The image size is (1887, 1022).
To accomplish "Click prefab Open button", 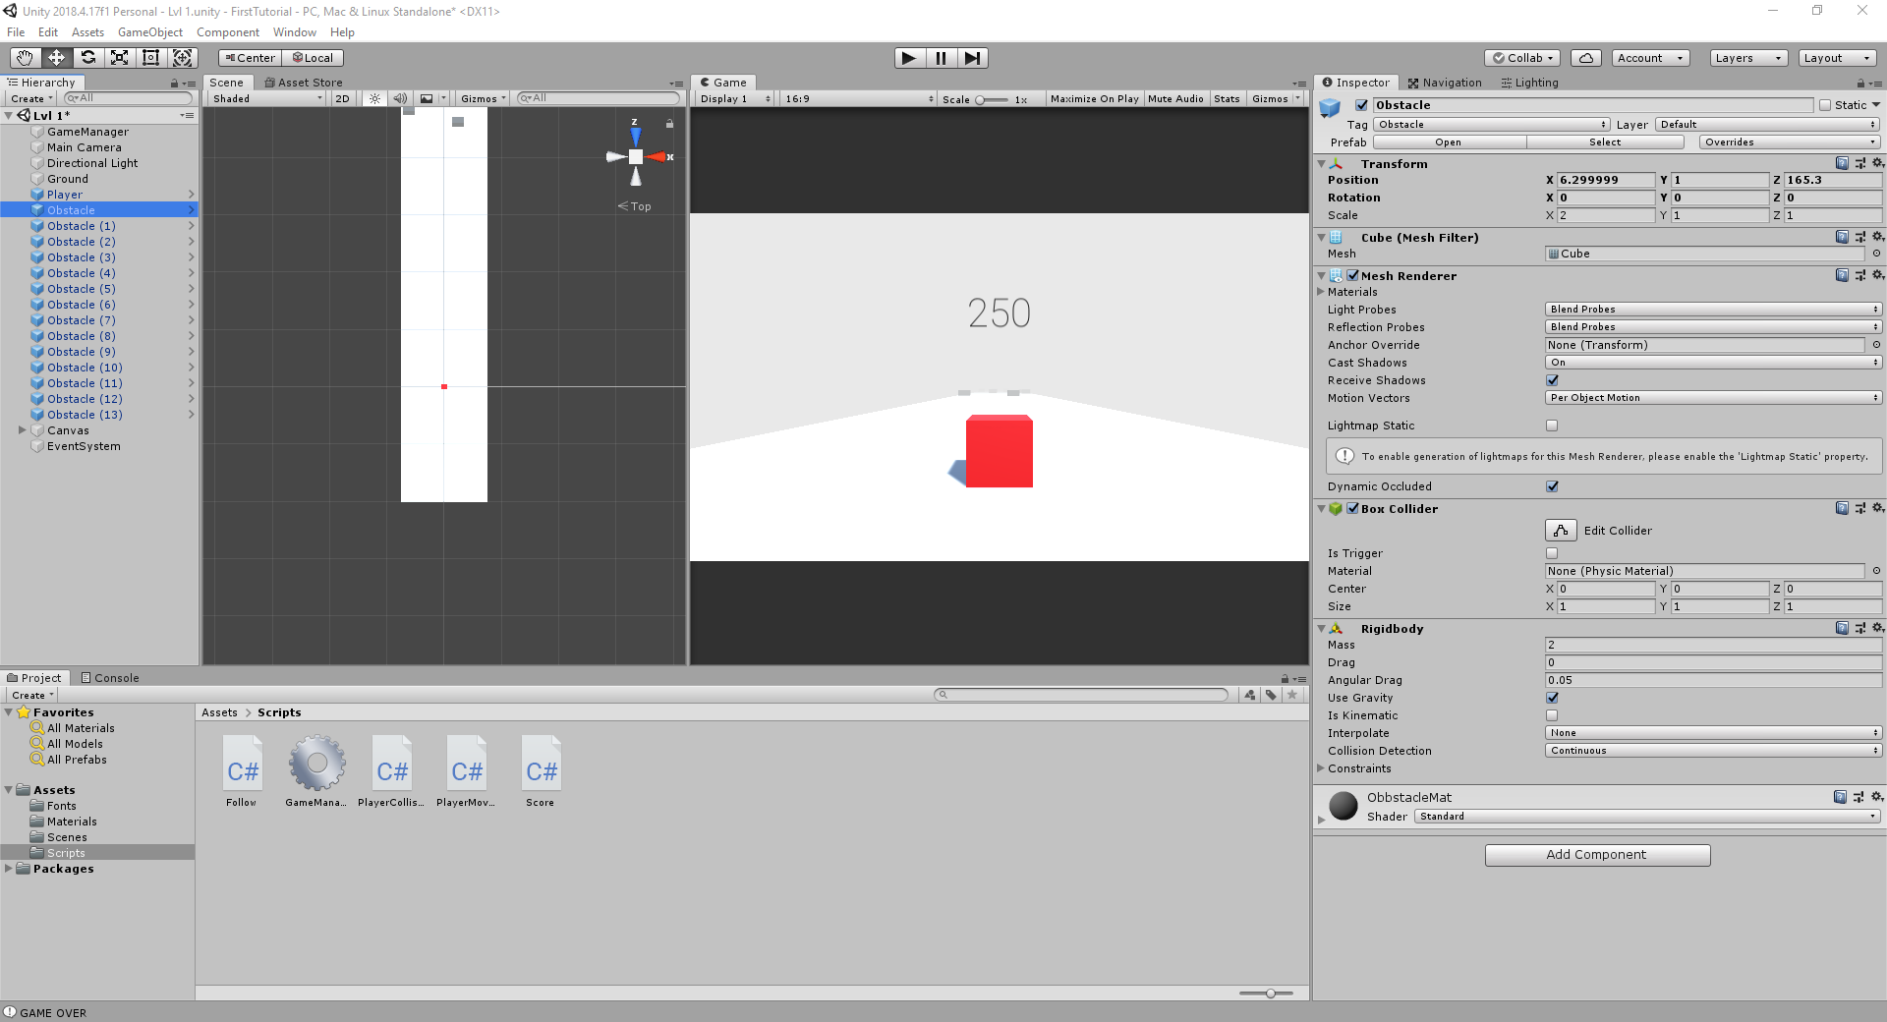I will click(1449, 142).
